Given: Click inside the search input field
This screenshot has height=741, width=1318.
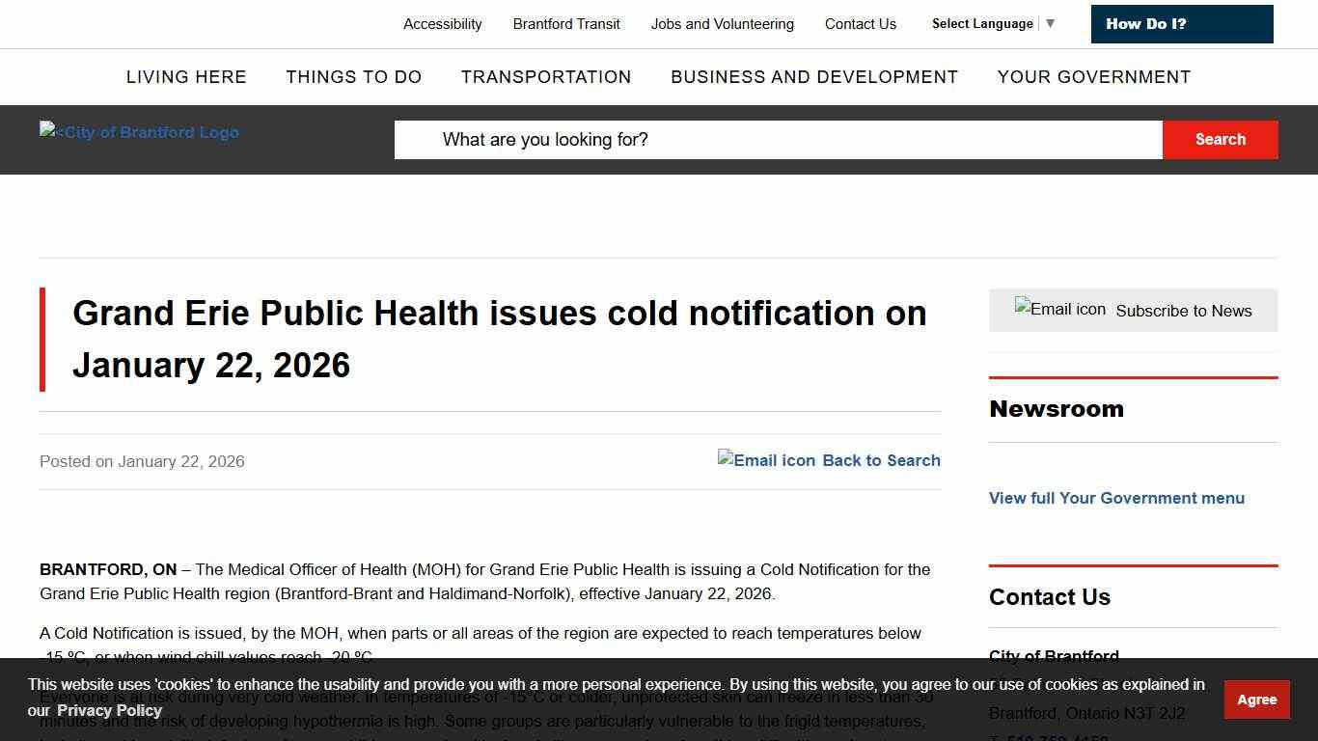Looking at the screenshot, I should pos(772,139).
